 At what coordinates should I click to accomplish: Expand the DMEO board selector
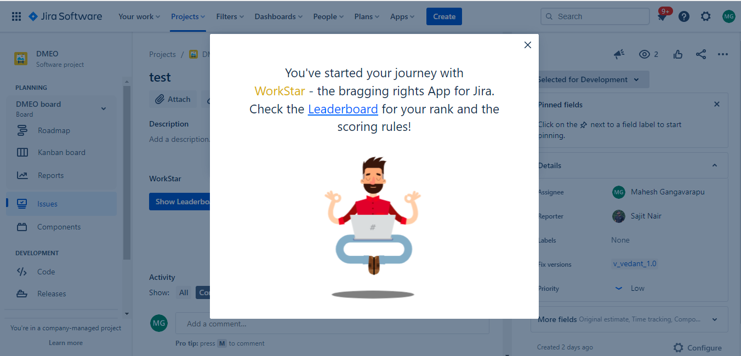[103, 108]
